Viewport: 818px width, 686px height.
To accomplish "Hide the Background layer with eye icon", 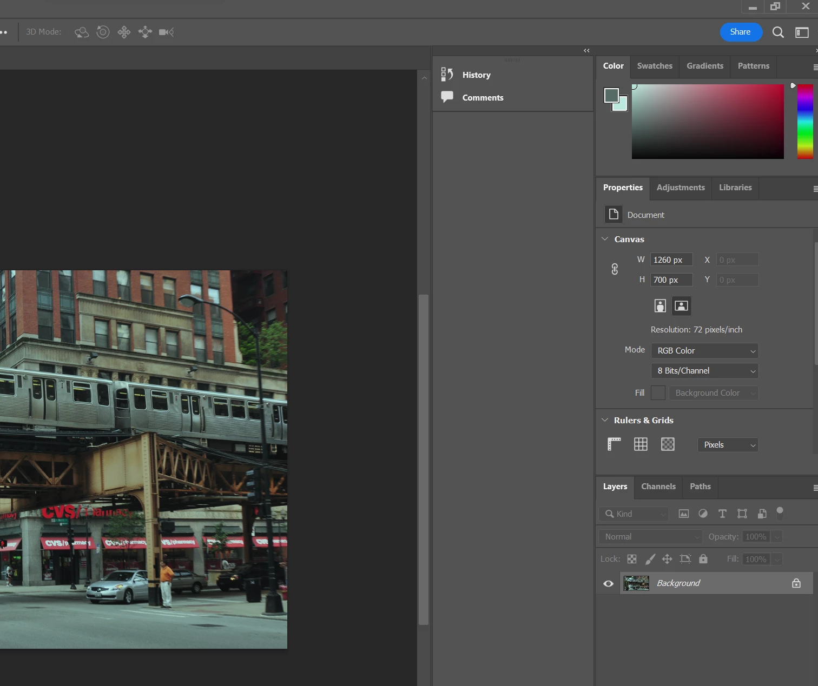I will point(608,584).
